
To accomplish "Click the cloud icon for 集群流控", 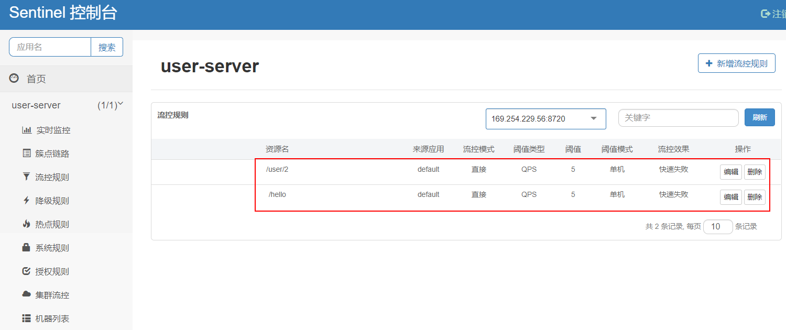I will 27,294.
